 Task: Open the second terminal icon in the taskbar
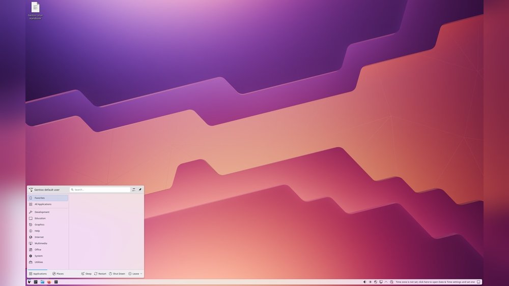coord(56,282)
